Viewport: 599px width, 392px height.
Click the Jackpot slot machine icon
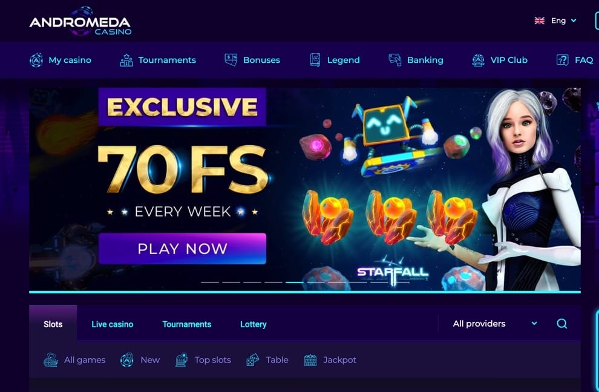(x=310, y=360)
